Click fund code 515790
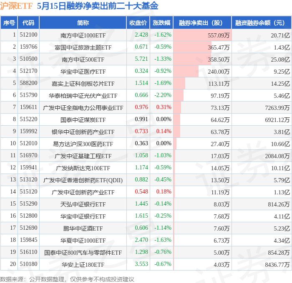The width and height of the screenshot is (292, 283). [28, 95]
